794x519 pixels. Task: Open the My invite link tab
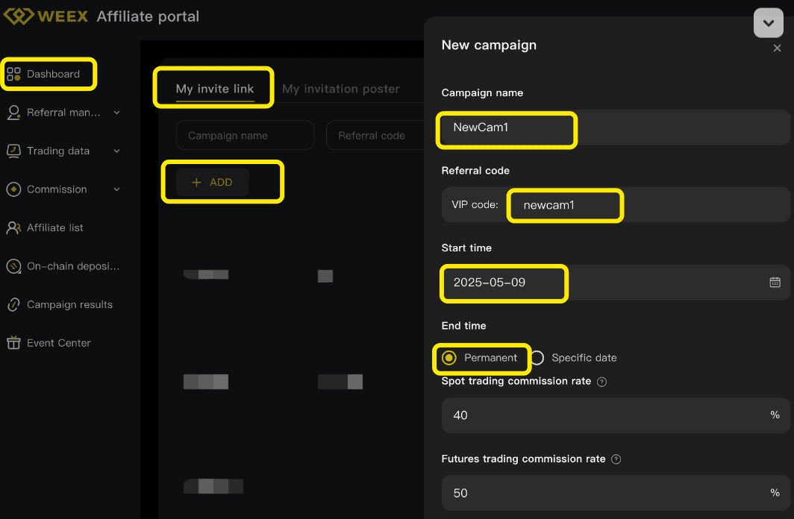click(x=215, y=89)
